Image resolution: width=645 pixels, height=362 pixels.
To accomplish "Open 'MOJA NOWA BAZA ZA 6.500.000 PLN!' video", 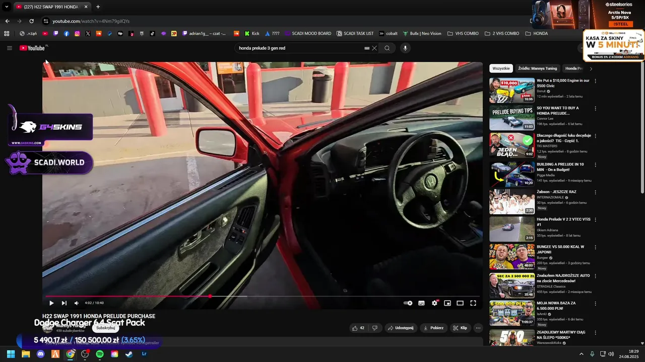I will [512, 313].
